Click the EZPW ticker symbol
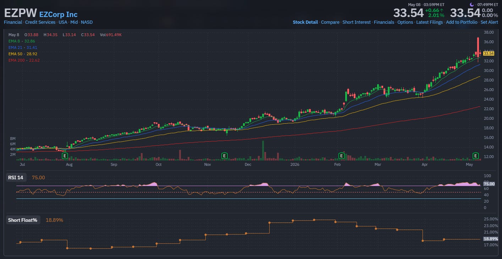This screenshot has width=502, height=259. pyautogui.click(x=20, y=13)
